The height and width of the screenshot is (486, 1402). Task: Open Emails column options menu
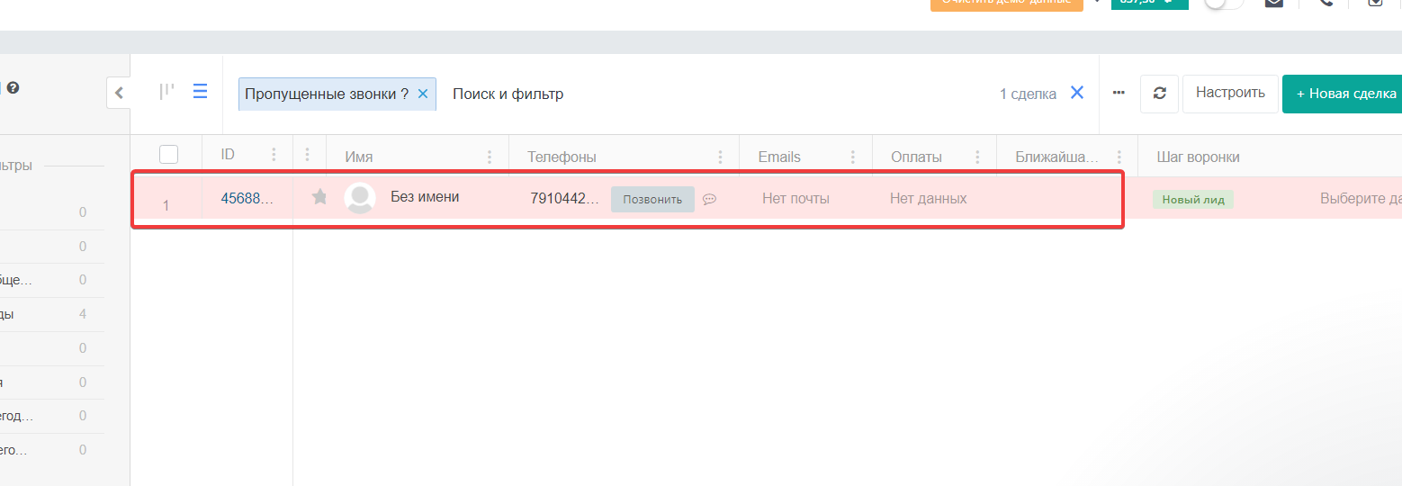[x=852, y=157]
